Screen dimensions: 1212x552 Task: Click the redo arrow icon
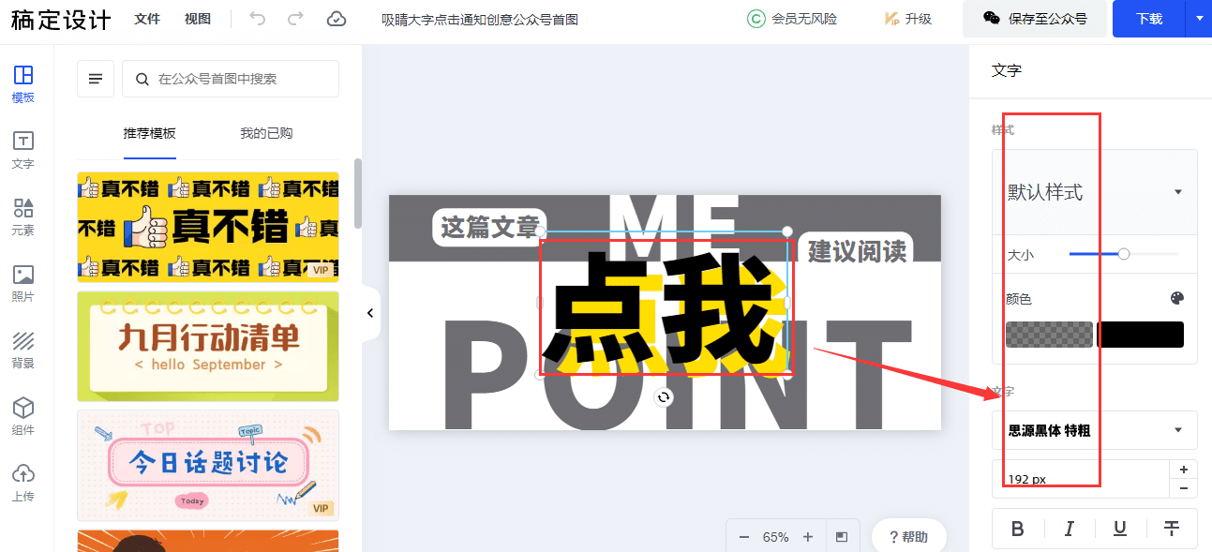295,19
